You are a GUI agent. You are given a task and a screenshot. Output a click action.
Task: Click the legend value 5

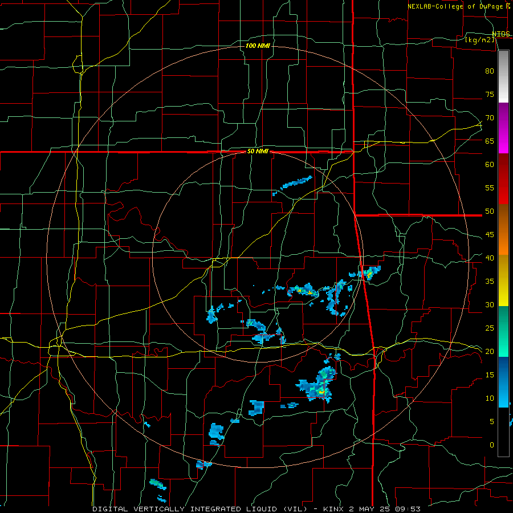pyautogui.click(x=492, y=421)
